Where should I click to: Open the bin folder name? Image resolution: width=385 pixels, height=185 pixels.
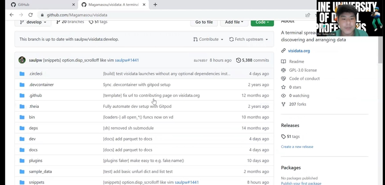click(x=32, y=117)
